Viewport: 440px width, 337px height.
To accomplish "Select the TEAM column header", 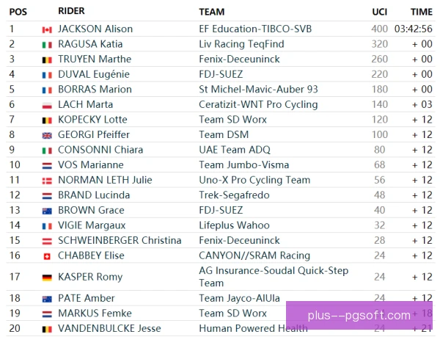I will coord(212,12).
